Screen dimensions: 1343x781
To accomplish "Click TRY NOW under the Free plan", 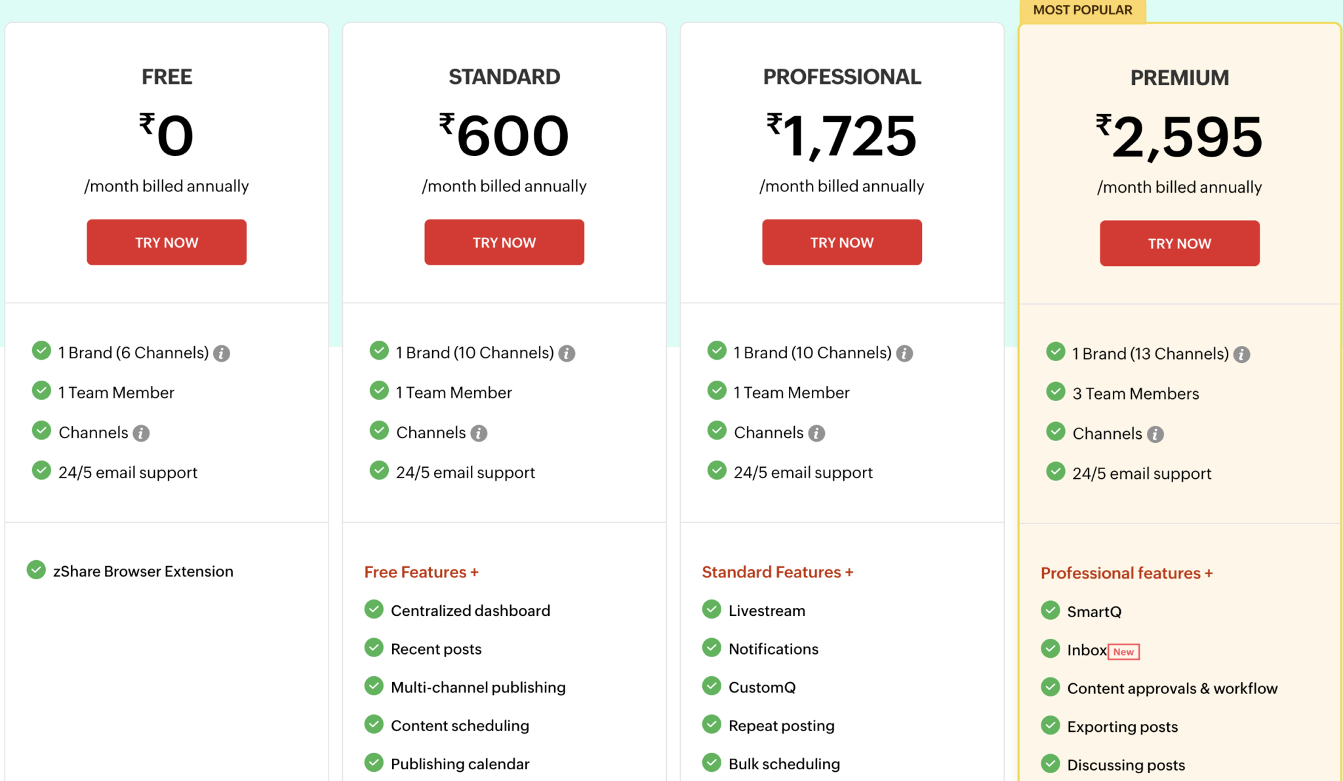I will (166, 242).
